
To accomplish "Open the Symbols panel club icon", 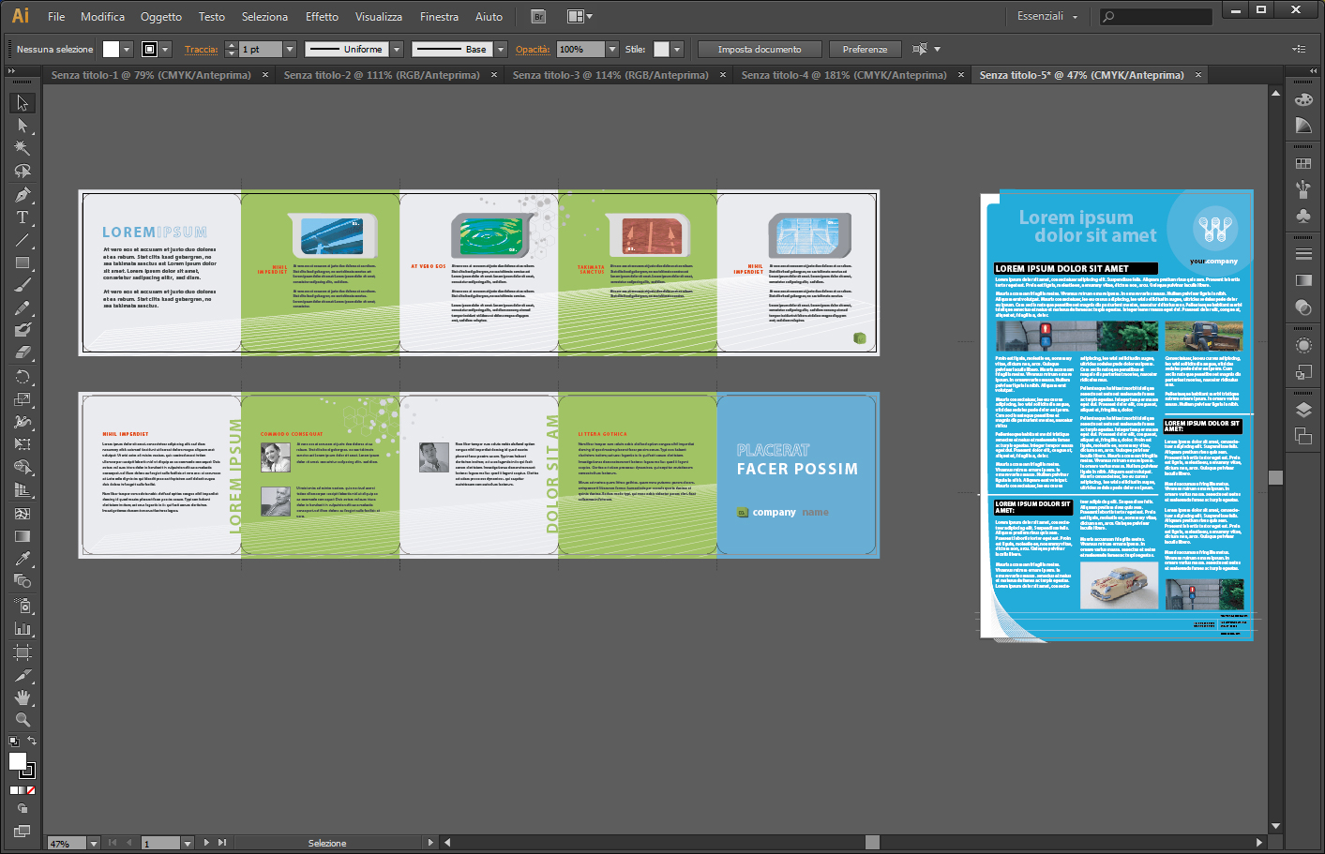I will click(x=1303, y=216).
